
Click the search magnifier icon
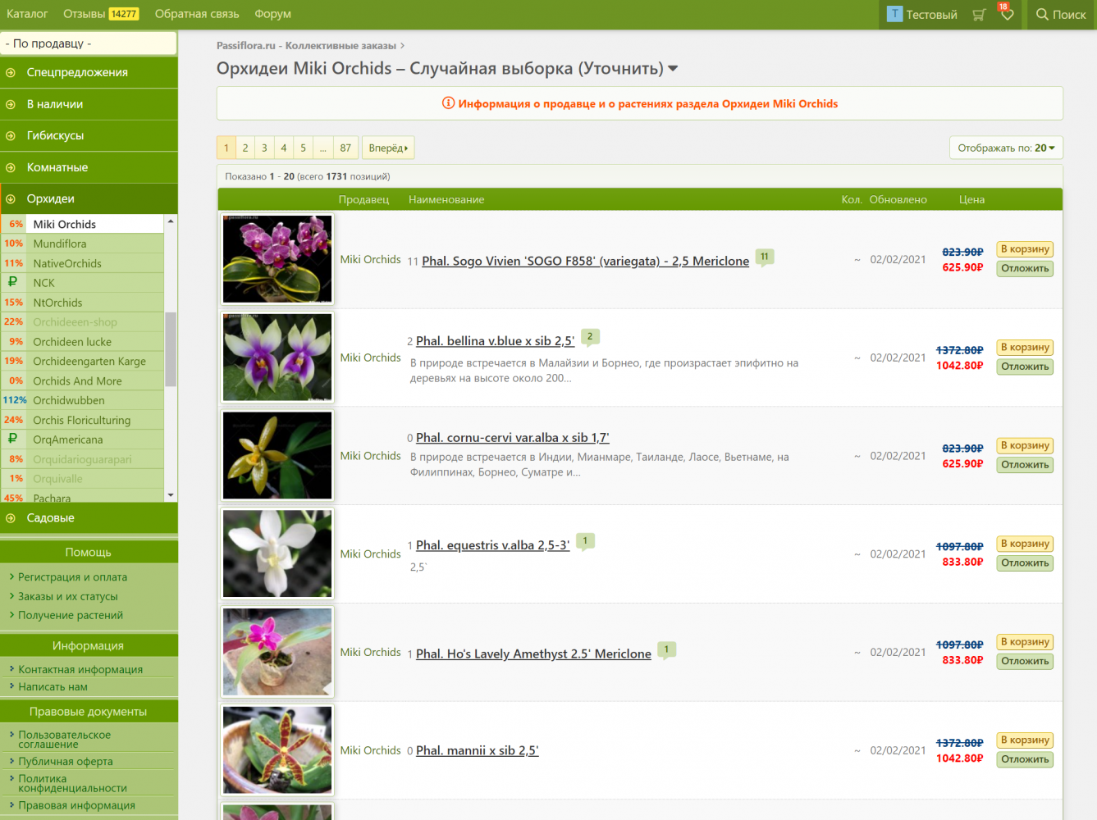(x=1042, y=15)
